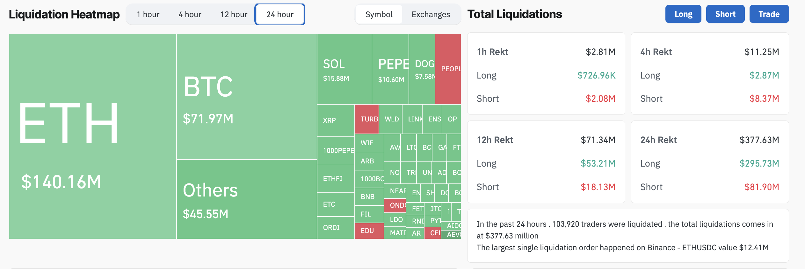Screen dimensions: 805x269
Task: Toggle heatmap to Symbol view
Action: click(379, 14)
